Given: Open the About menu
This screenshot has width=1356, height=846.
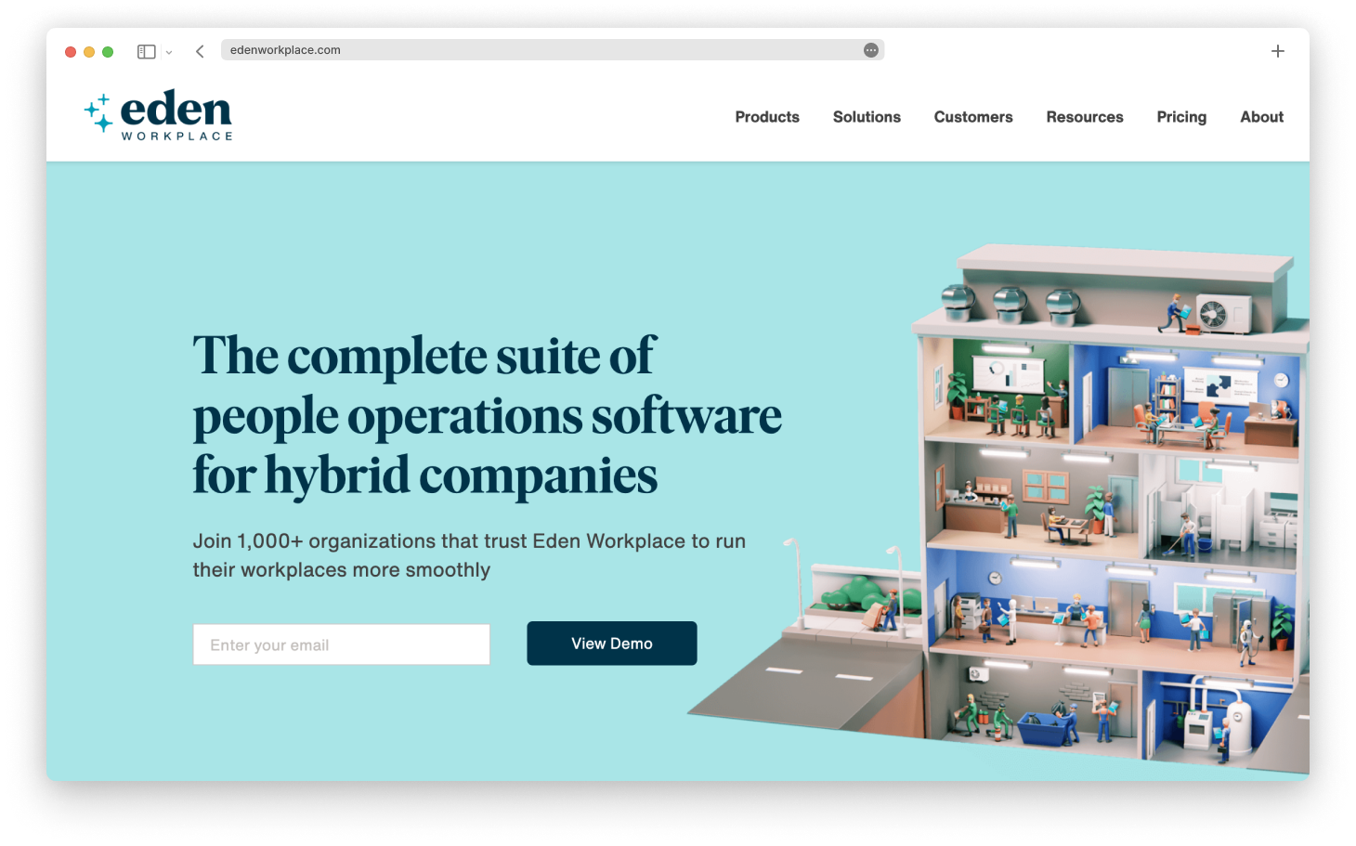Looking at the screenshot, I should [x=1262, y=117].
